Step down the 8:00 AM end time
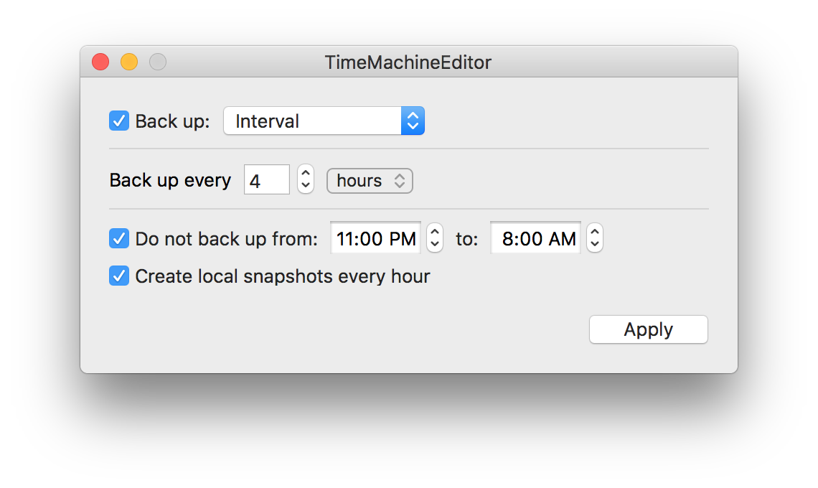The height and width of the screenshot is (488, 818). (595, 245)
